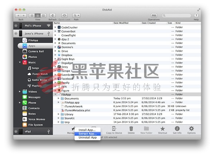Expand the tmp folder

tap(58, 122)
